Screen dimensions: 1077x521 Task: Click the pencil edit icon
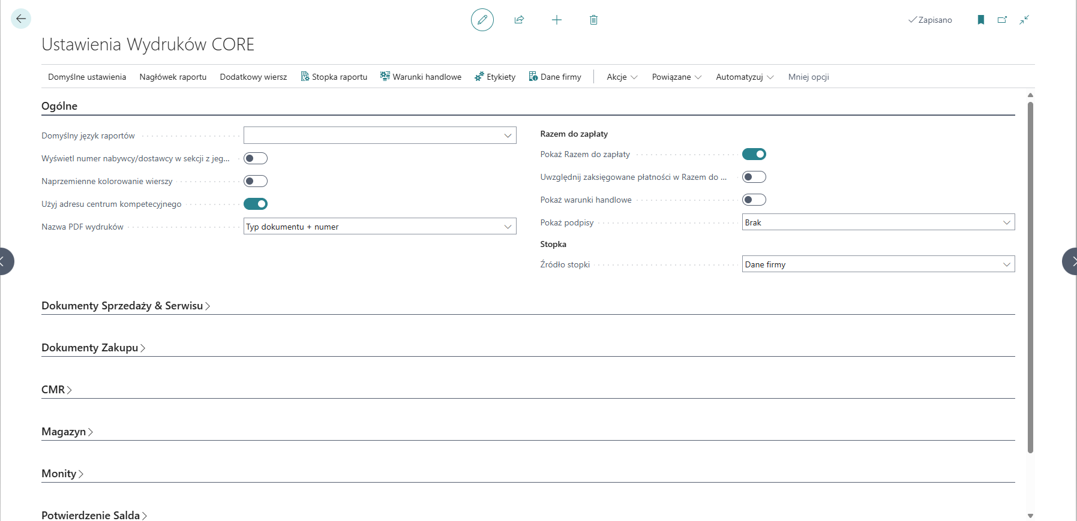coord(482,20)
